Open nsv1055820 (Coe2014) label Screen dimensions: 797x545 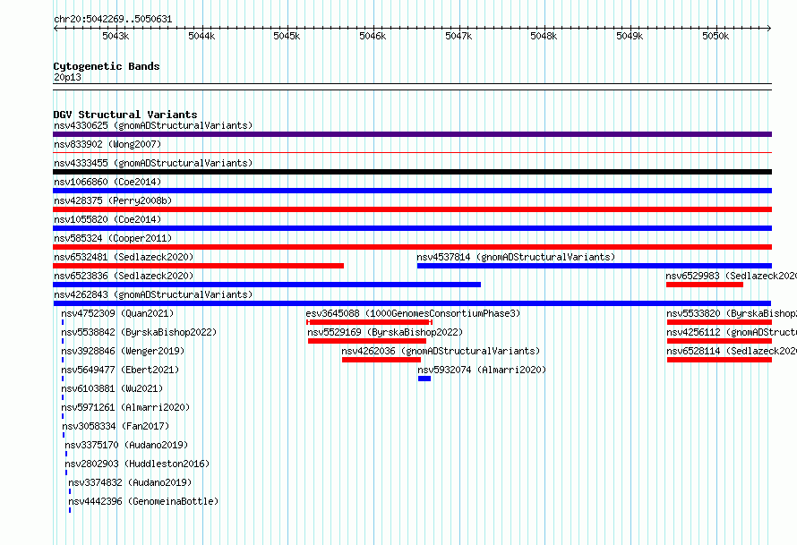(x=107, y=219)
